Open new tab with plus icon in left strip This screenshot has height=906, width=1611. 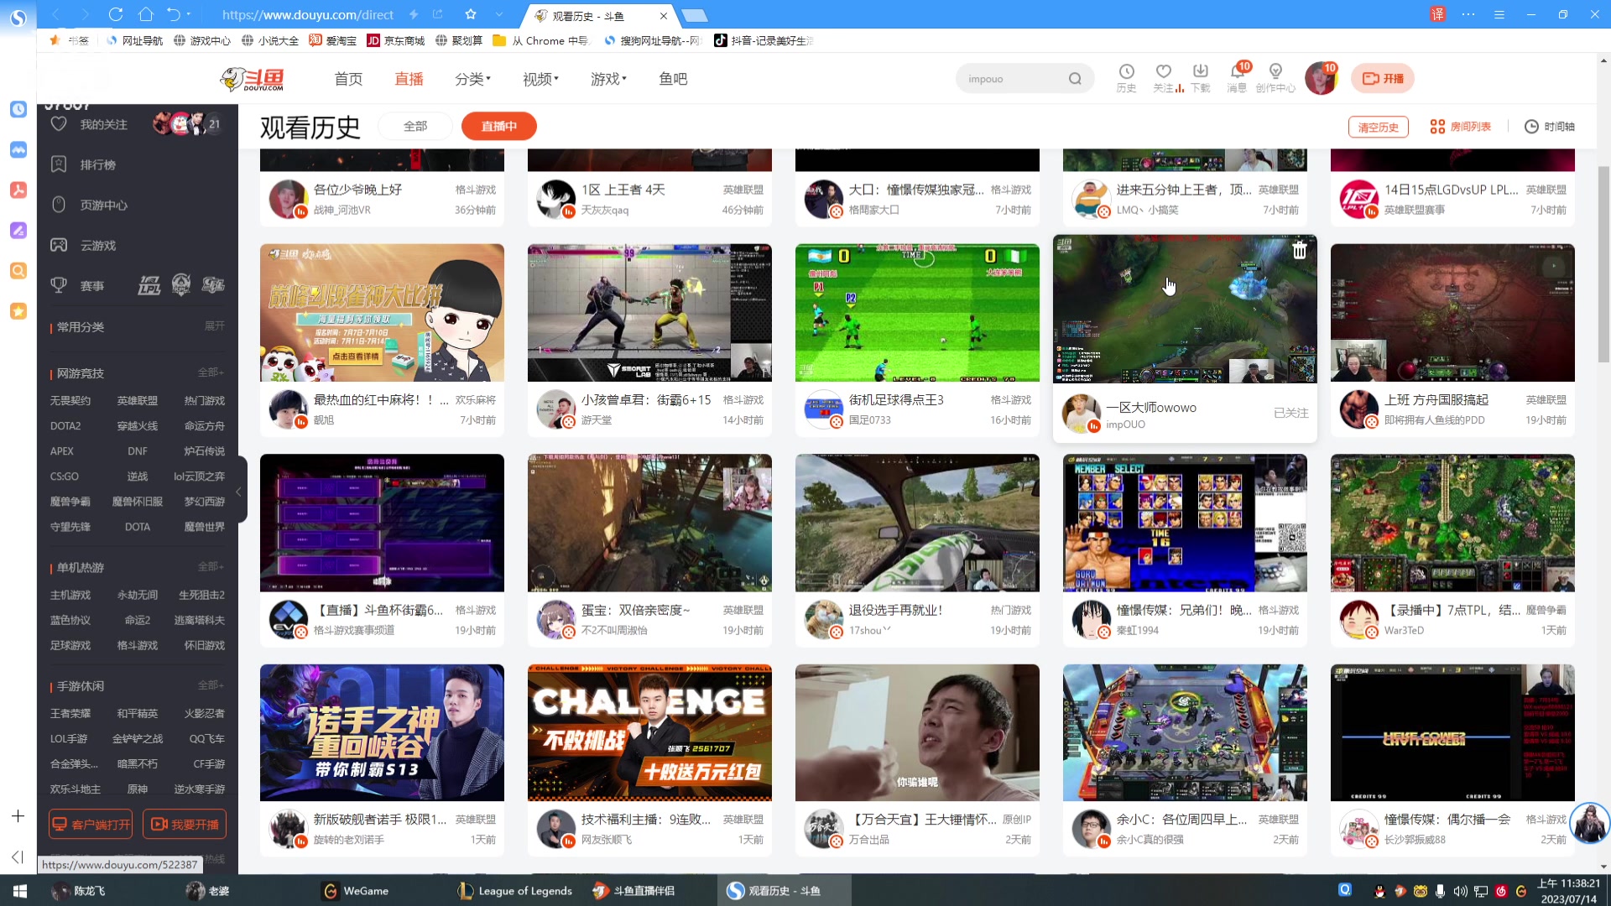pos(18,816)
